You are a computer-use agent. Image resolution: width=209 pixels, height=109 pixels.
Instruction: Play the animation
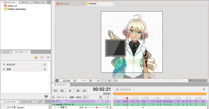pos(70,91)
